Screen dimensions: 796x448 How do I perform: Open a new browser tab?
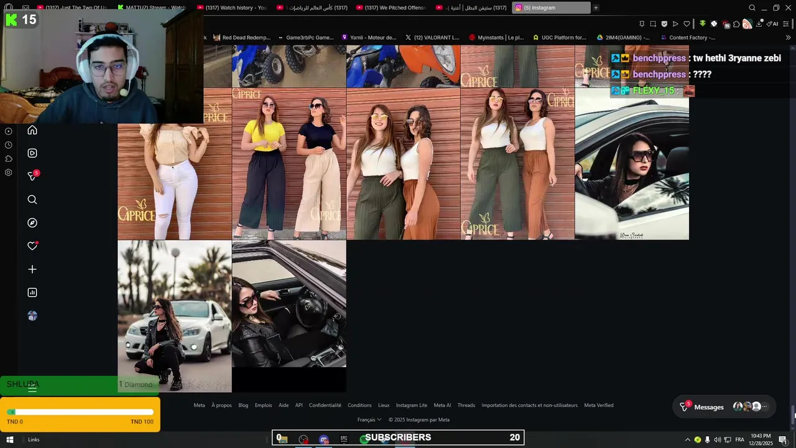596,8
